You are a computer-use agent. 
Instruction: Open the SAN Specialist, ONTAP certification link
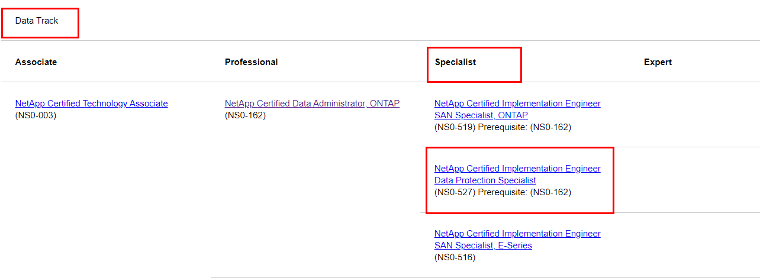tap(517, 109)
